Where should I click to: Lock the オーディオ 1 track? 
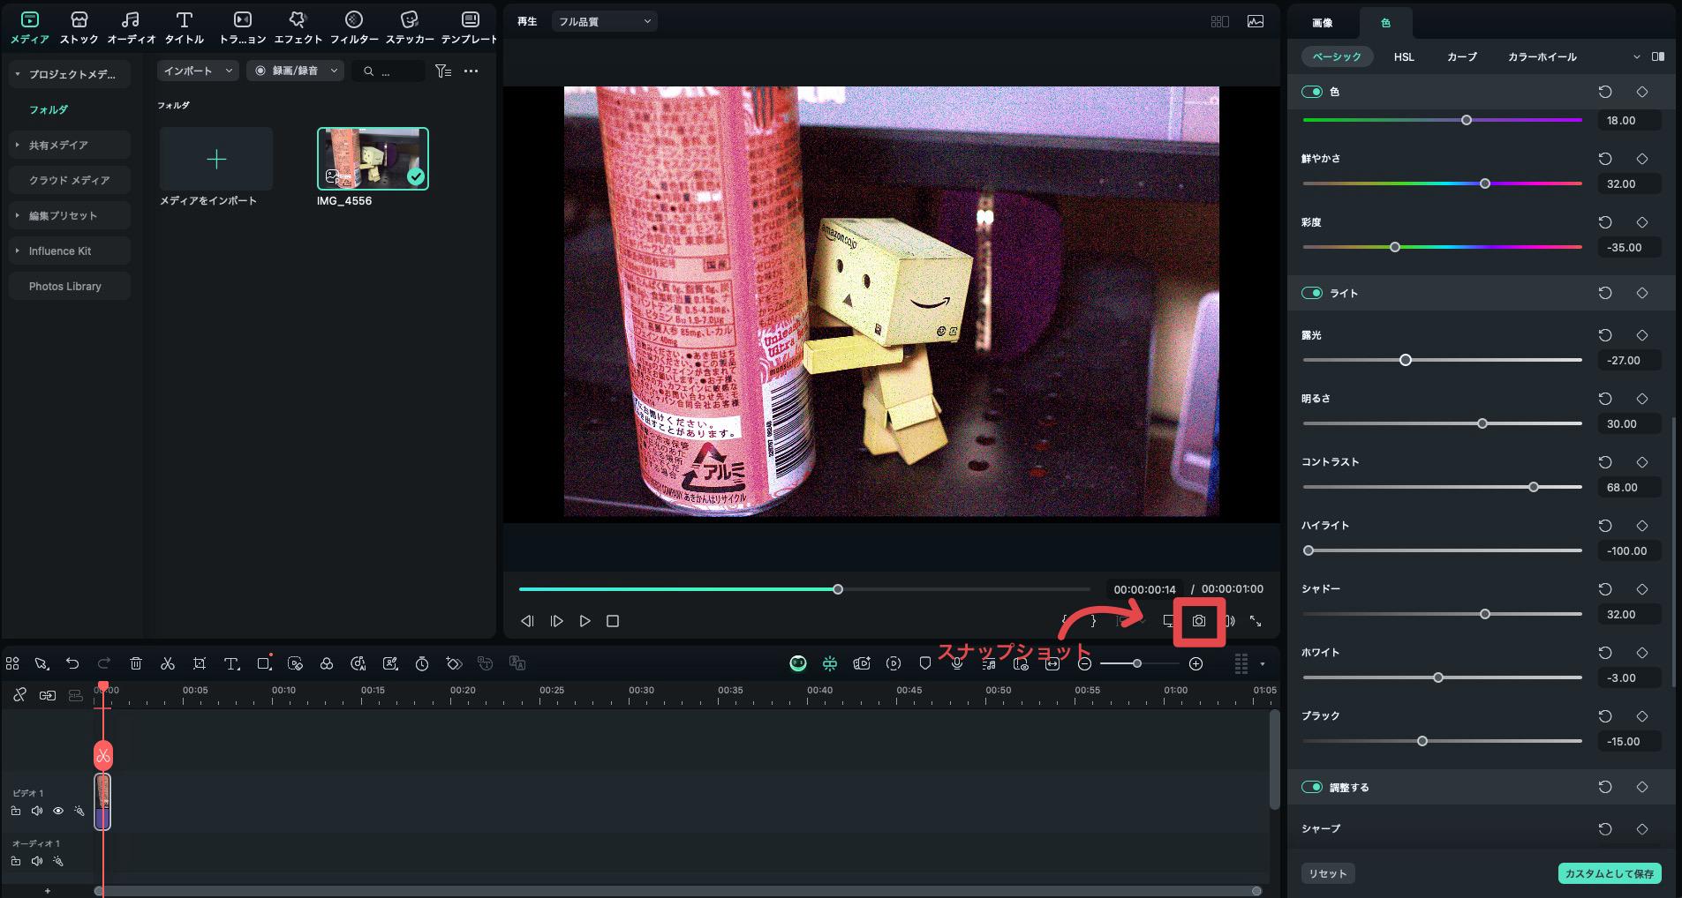(16, 861)
